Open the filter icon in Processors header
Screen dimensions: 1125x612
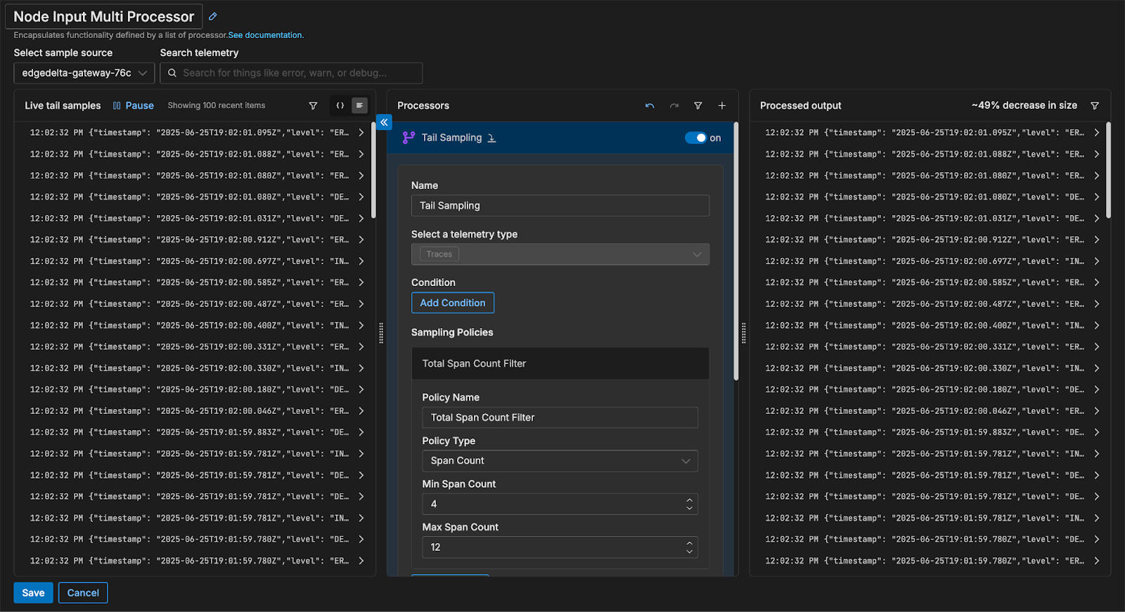tap(698, 105)
